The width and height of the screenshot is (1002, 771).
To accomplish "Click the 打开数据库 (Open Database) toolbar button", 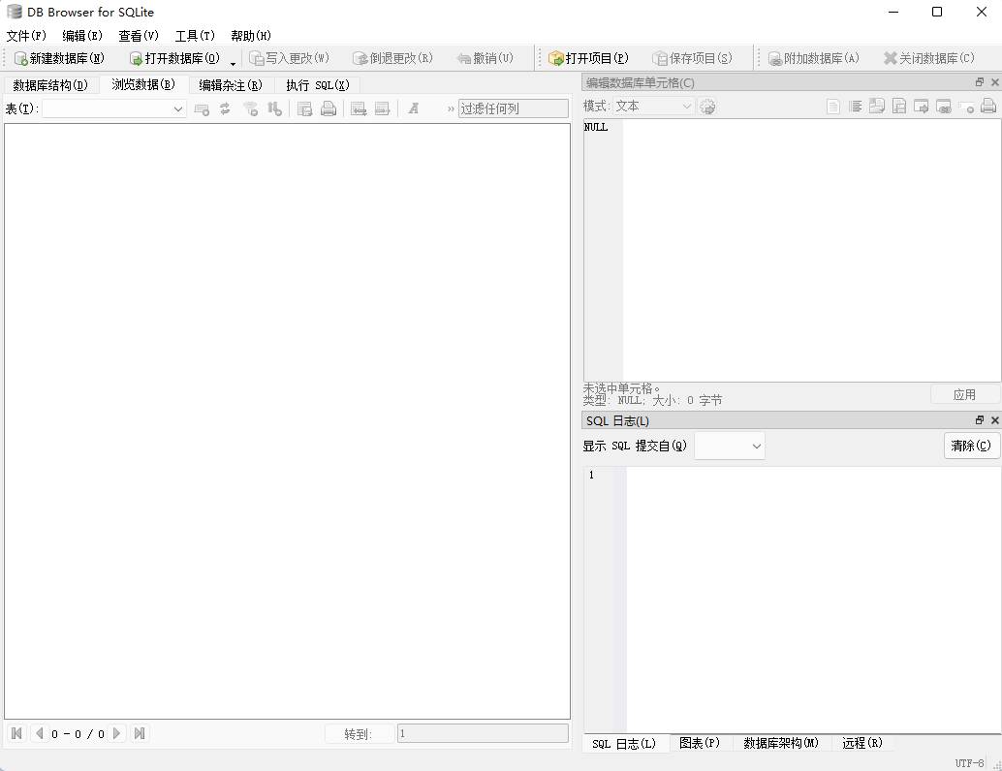I will pyautogui.click(x=174, y=58).
